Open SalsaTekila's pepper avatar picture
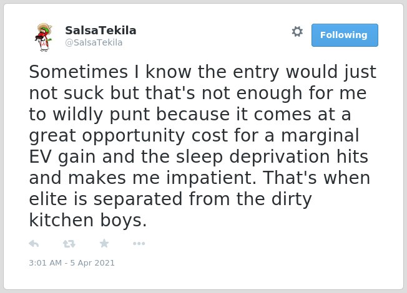 [x=43, y=37]
